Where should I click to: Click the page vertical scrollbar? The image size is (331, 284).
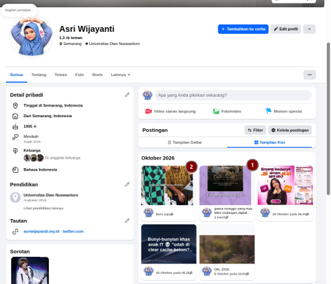tap(328, 119)
